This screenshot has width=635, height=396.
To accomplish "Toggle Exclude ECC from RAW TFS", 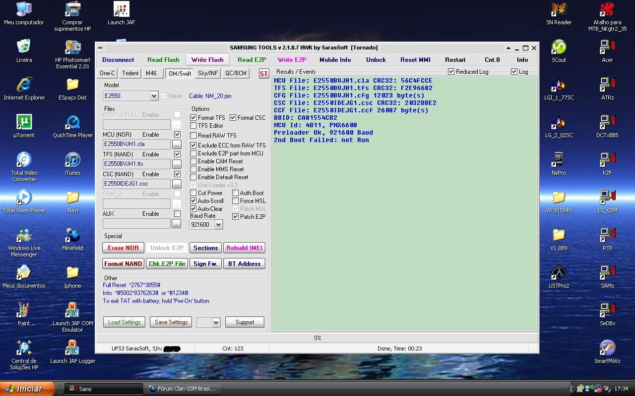I will pos(193,146).
